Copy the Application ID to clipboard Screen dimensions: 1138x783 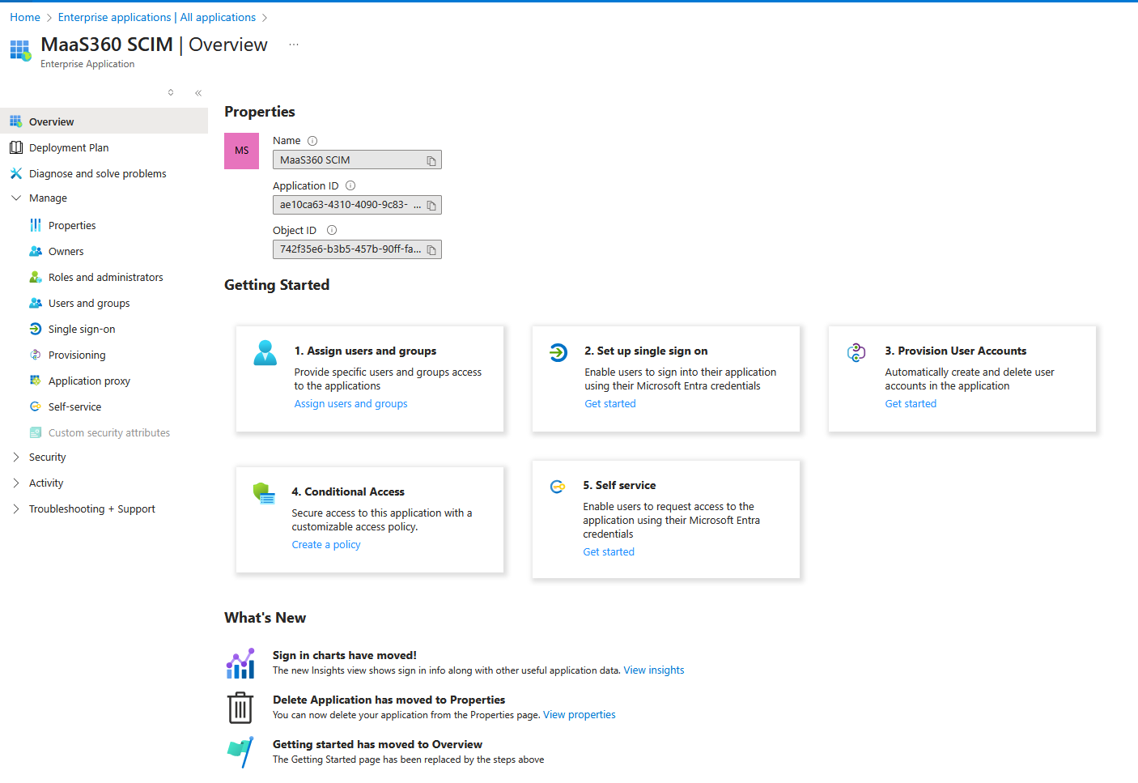coord(431,206)
